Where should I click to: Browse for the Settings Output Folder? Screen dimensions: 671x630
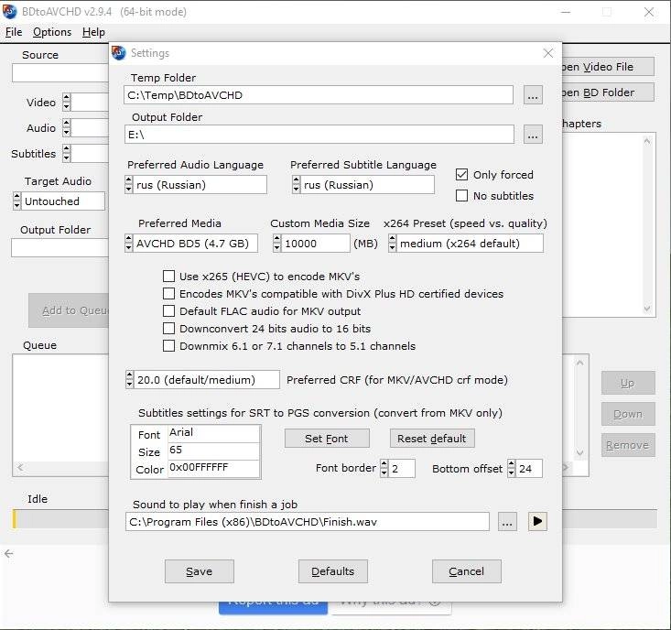click(533, 135)
